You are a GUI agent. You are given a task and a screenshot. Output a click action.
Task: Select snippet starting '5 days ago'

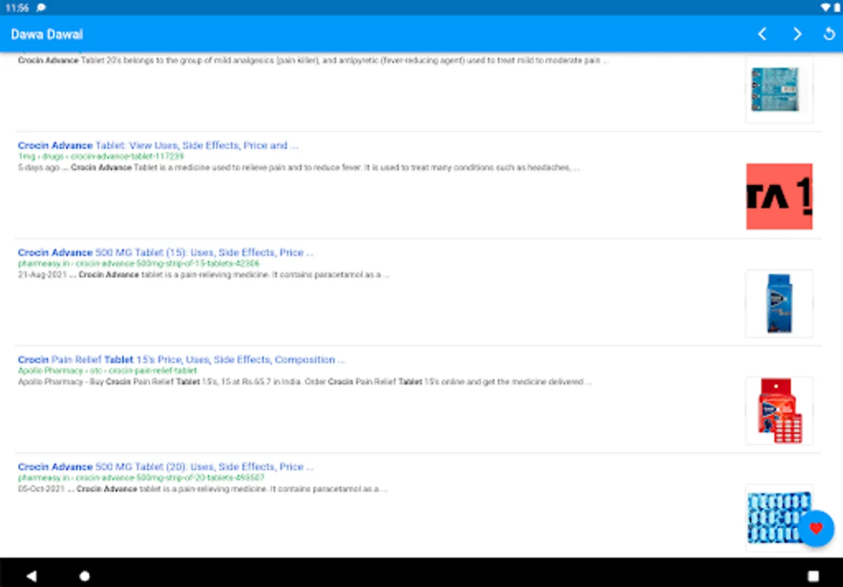click(x=299, y=168)
